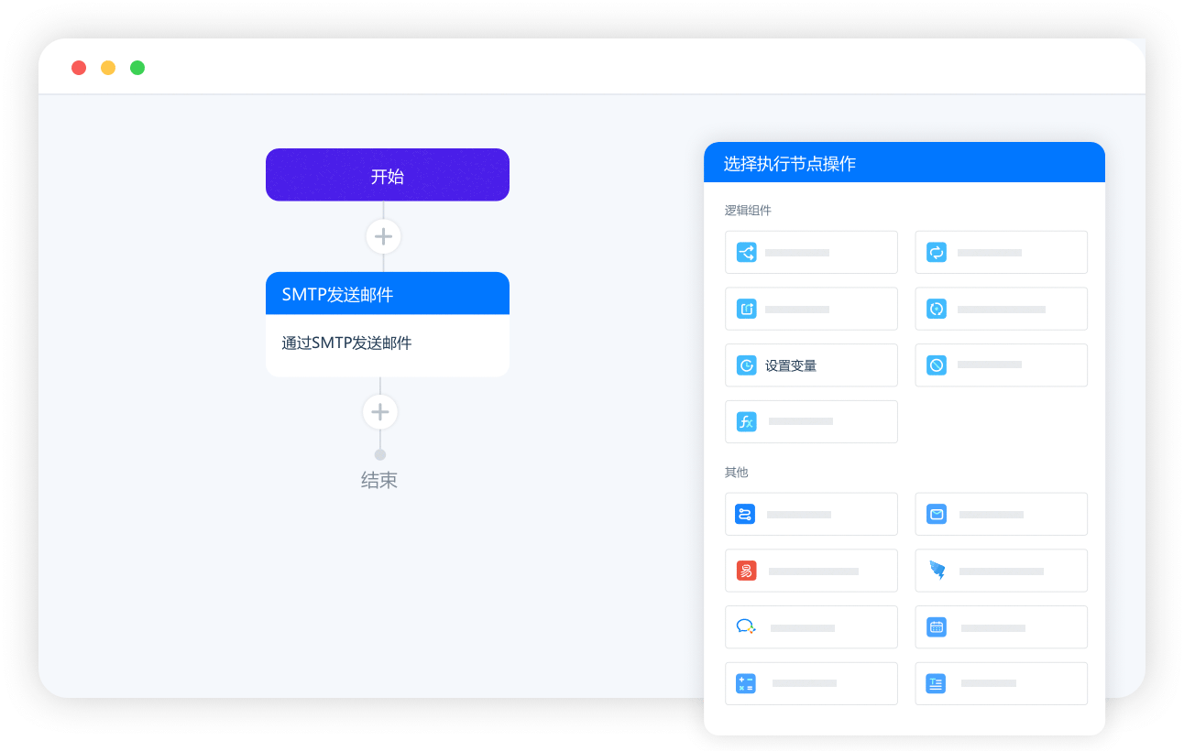Select the fx function component icon
The image size is (1184, 751).
coord(745,421)
